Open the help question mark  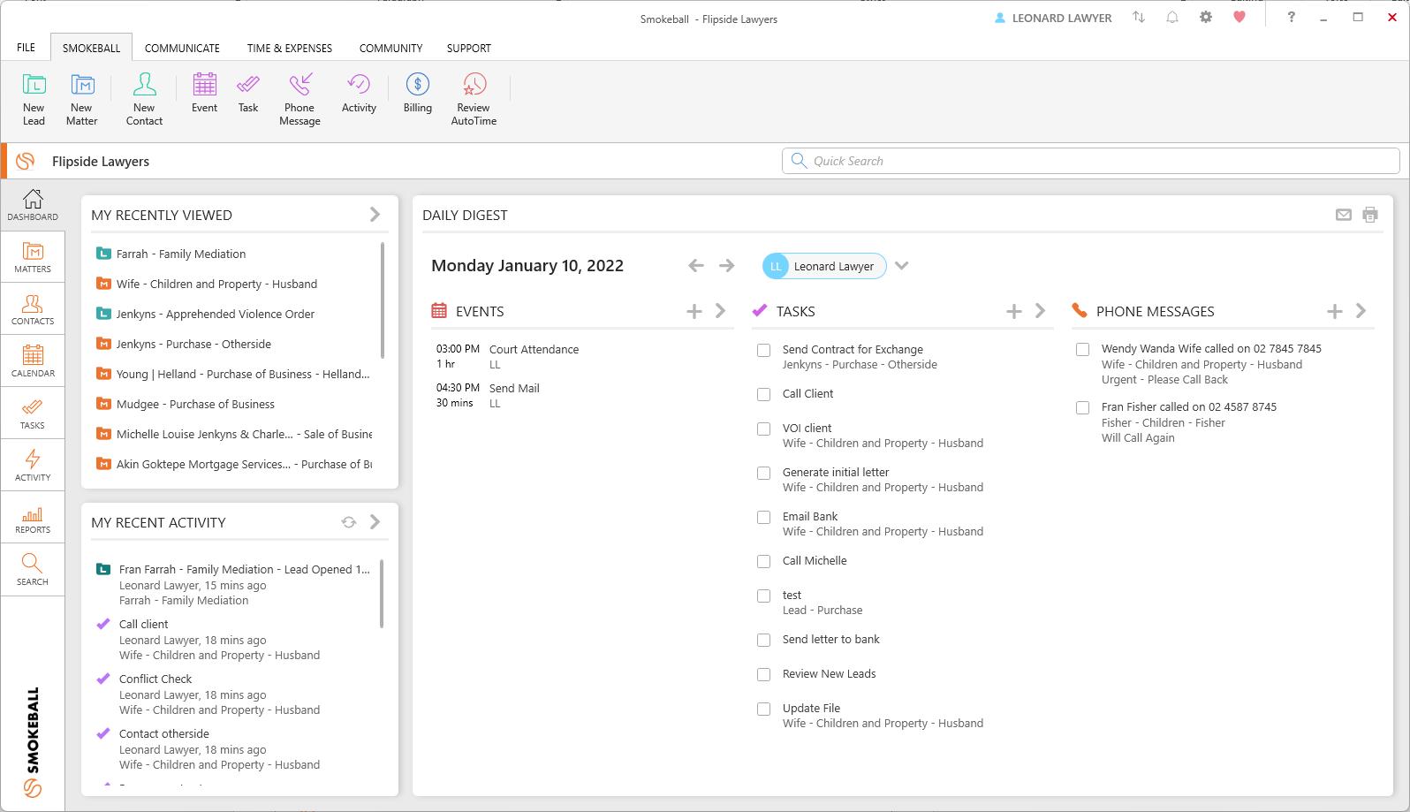coord(1292,17)
